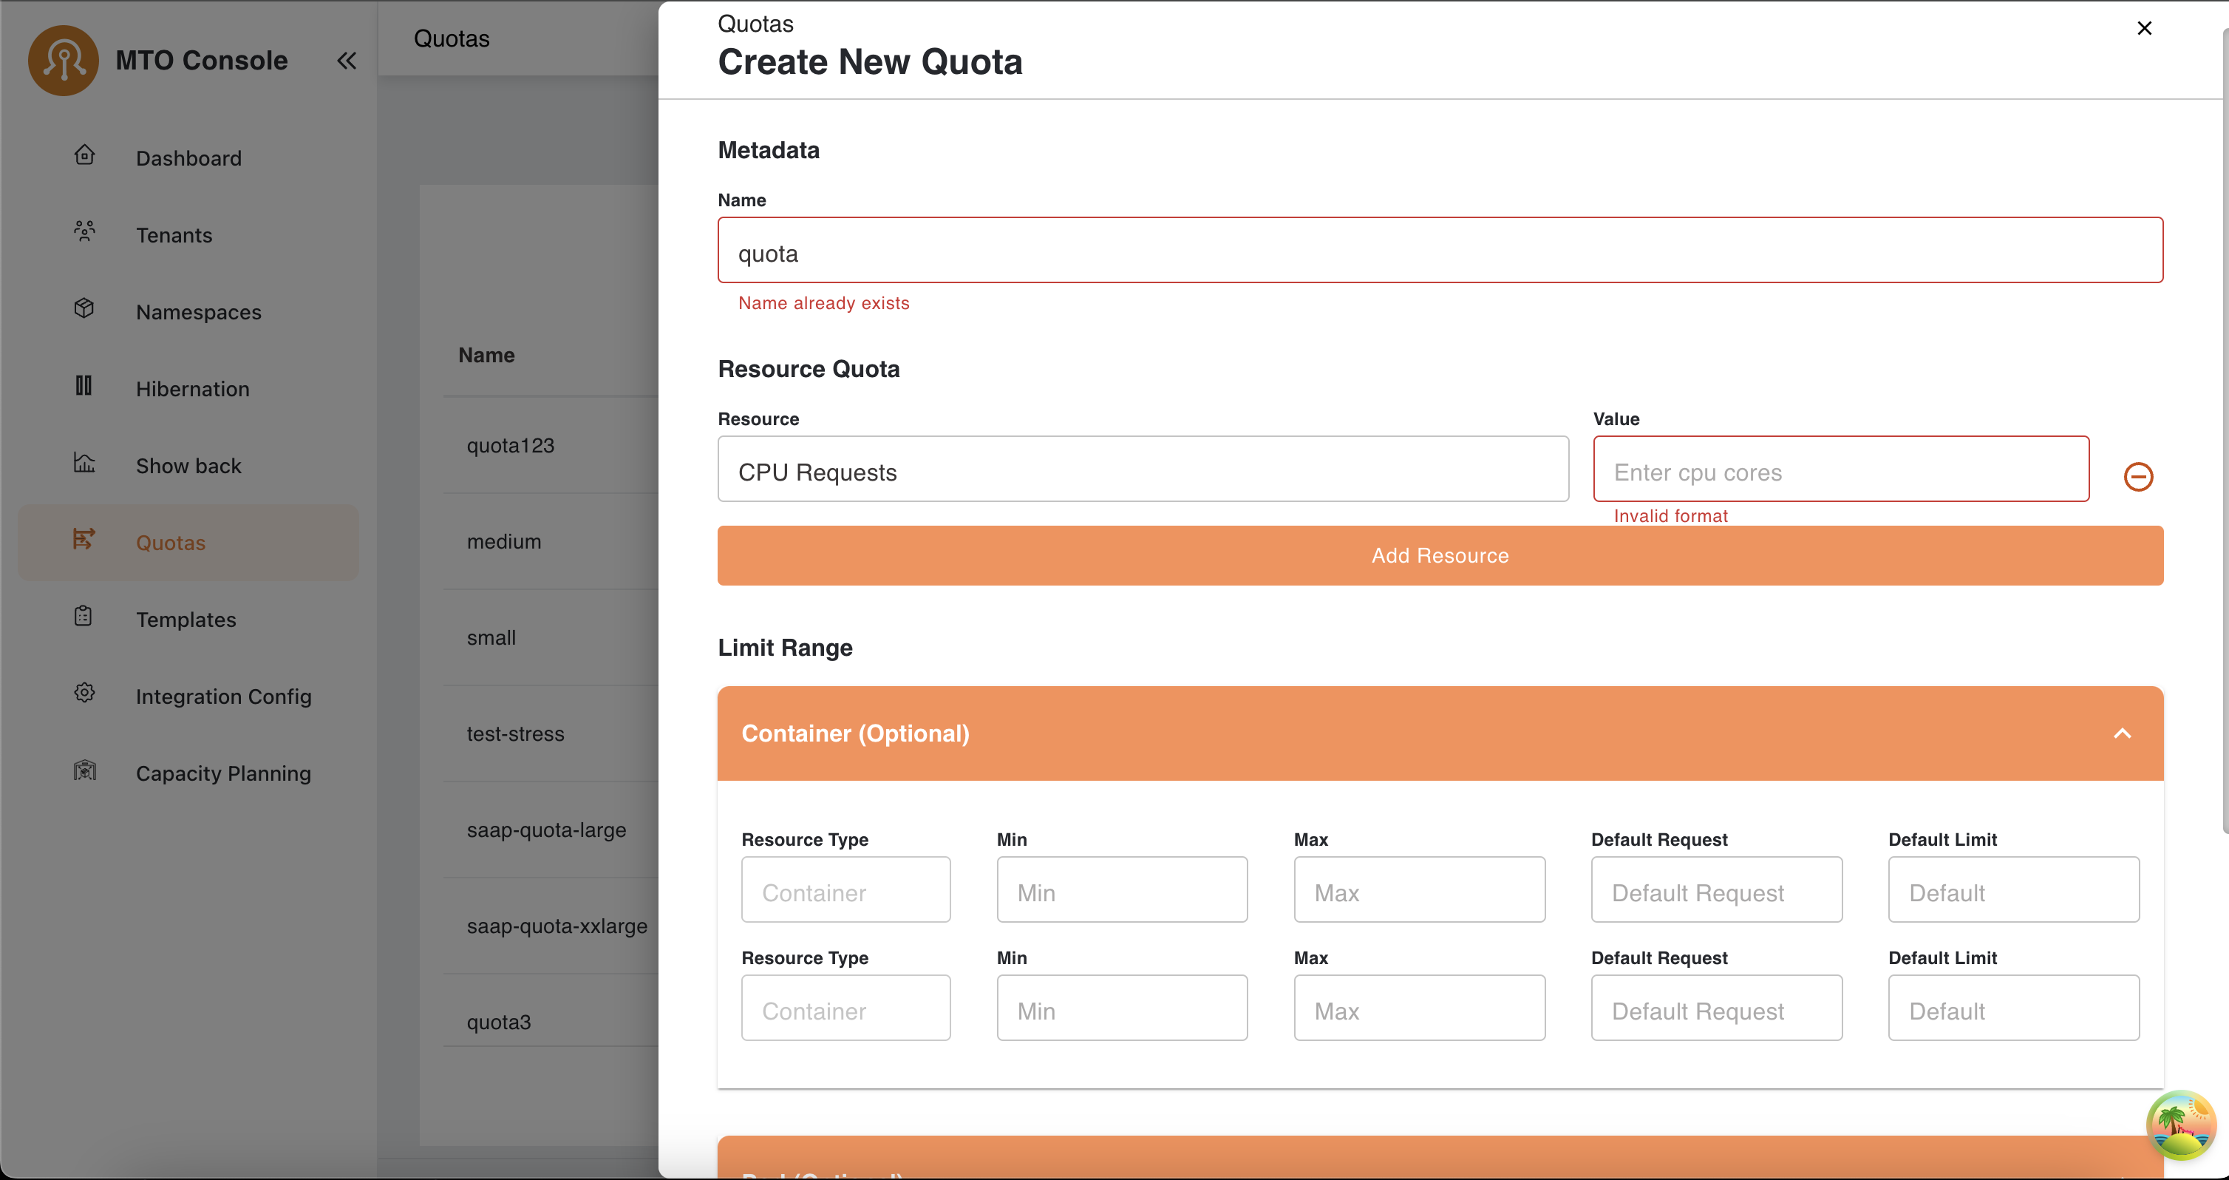The image size is (2229, 1180).
Task: Close the Create New Quota panel
Action: (x=2143, y=29)
